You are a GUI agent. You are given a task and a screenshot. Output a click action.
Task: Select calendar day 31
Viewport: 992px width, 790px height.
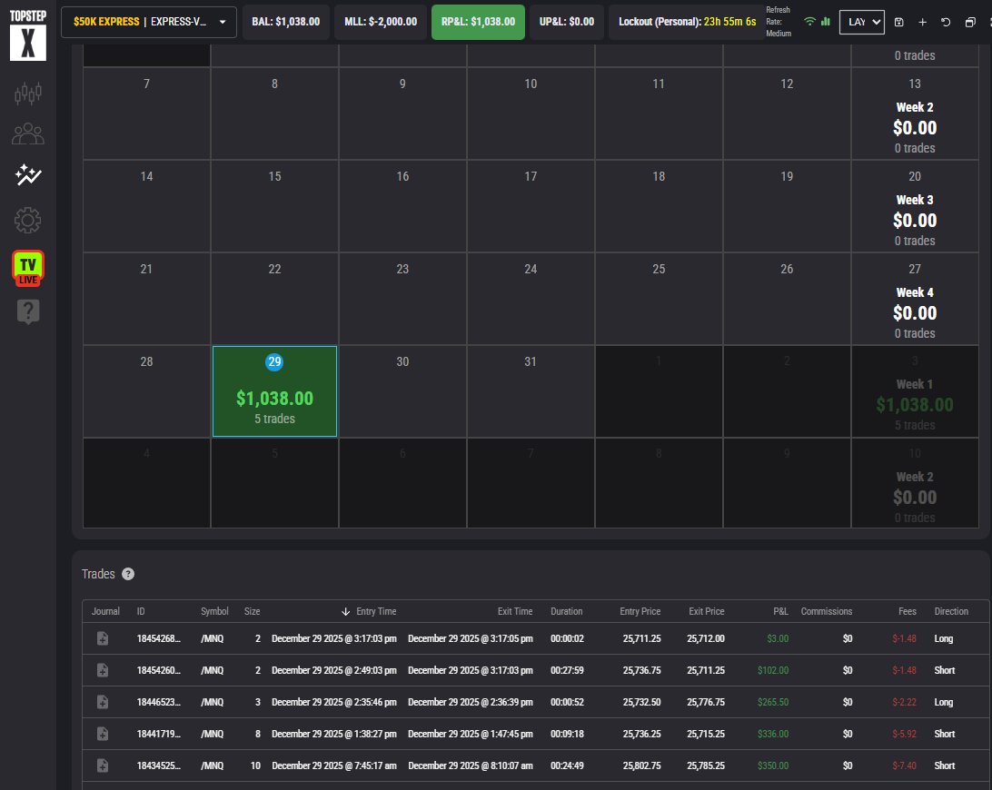pos(531,390)
